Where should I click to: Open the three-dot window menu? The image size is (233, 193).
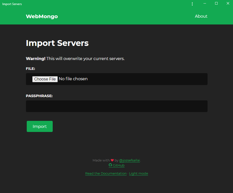coord(192,4)
